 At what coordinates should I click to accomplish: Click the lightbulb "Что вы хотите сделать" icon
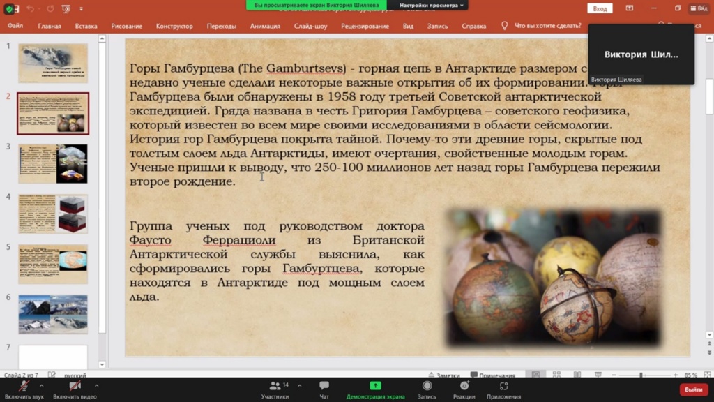[x=505, y=26]
